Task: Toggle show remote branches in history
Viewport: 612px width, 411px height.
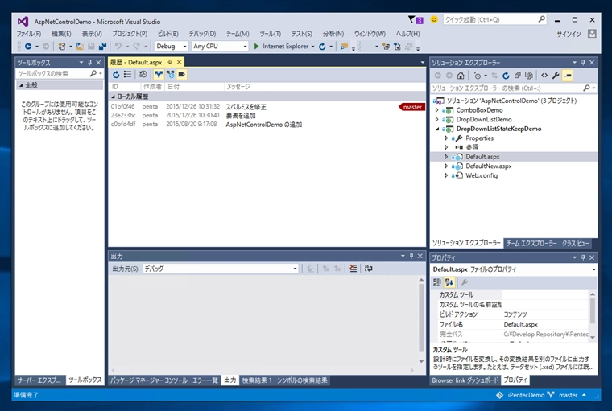Action: [171, 75]
